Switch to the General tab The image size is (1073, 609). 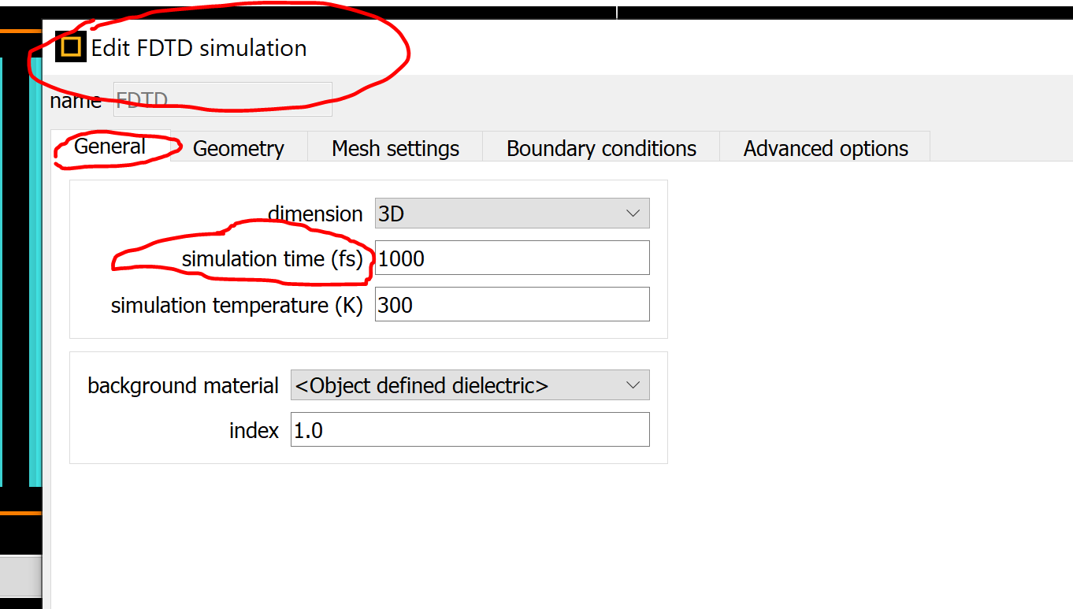[110, 147]
